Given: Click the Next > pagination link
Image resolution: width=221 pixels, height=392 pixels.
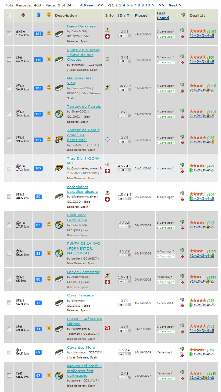Looking at the screenshot, I should (175, 5).
